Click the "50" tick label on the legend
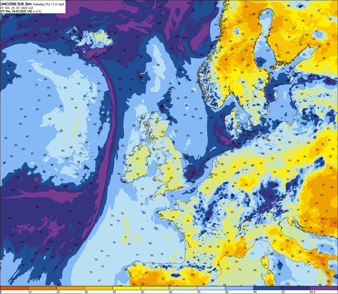Image resolution: width=338 pixels, height=294 pixels. (x=142, y=292)
